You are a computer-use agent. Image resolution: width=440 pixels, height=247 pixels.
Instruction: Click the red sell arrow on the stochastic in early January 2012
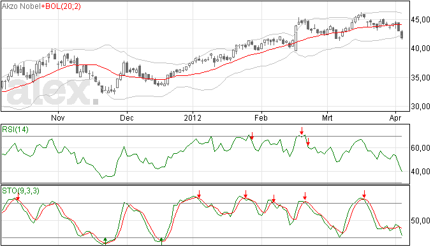[199, 194]
